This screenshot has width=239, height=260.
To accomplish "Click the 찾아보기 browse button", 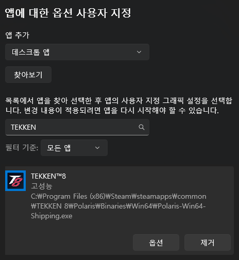I will coord(28,75).
